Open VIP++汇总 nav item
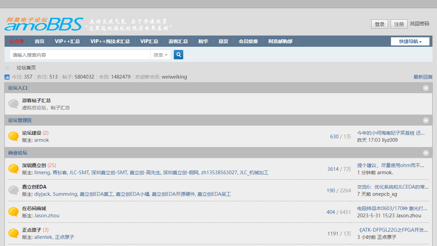 coord(67,41)
